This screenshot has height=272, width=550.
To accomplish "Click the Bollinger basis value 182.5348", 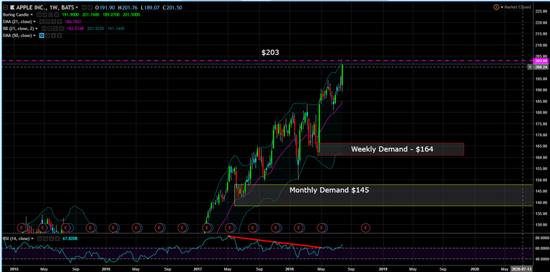I will (75, 29).
